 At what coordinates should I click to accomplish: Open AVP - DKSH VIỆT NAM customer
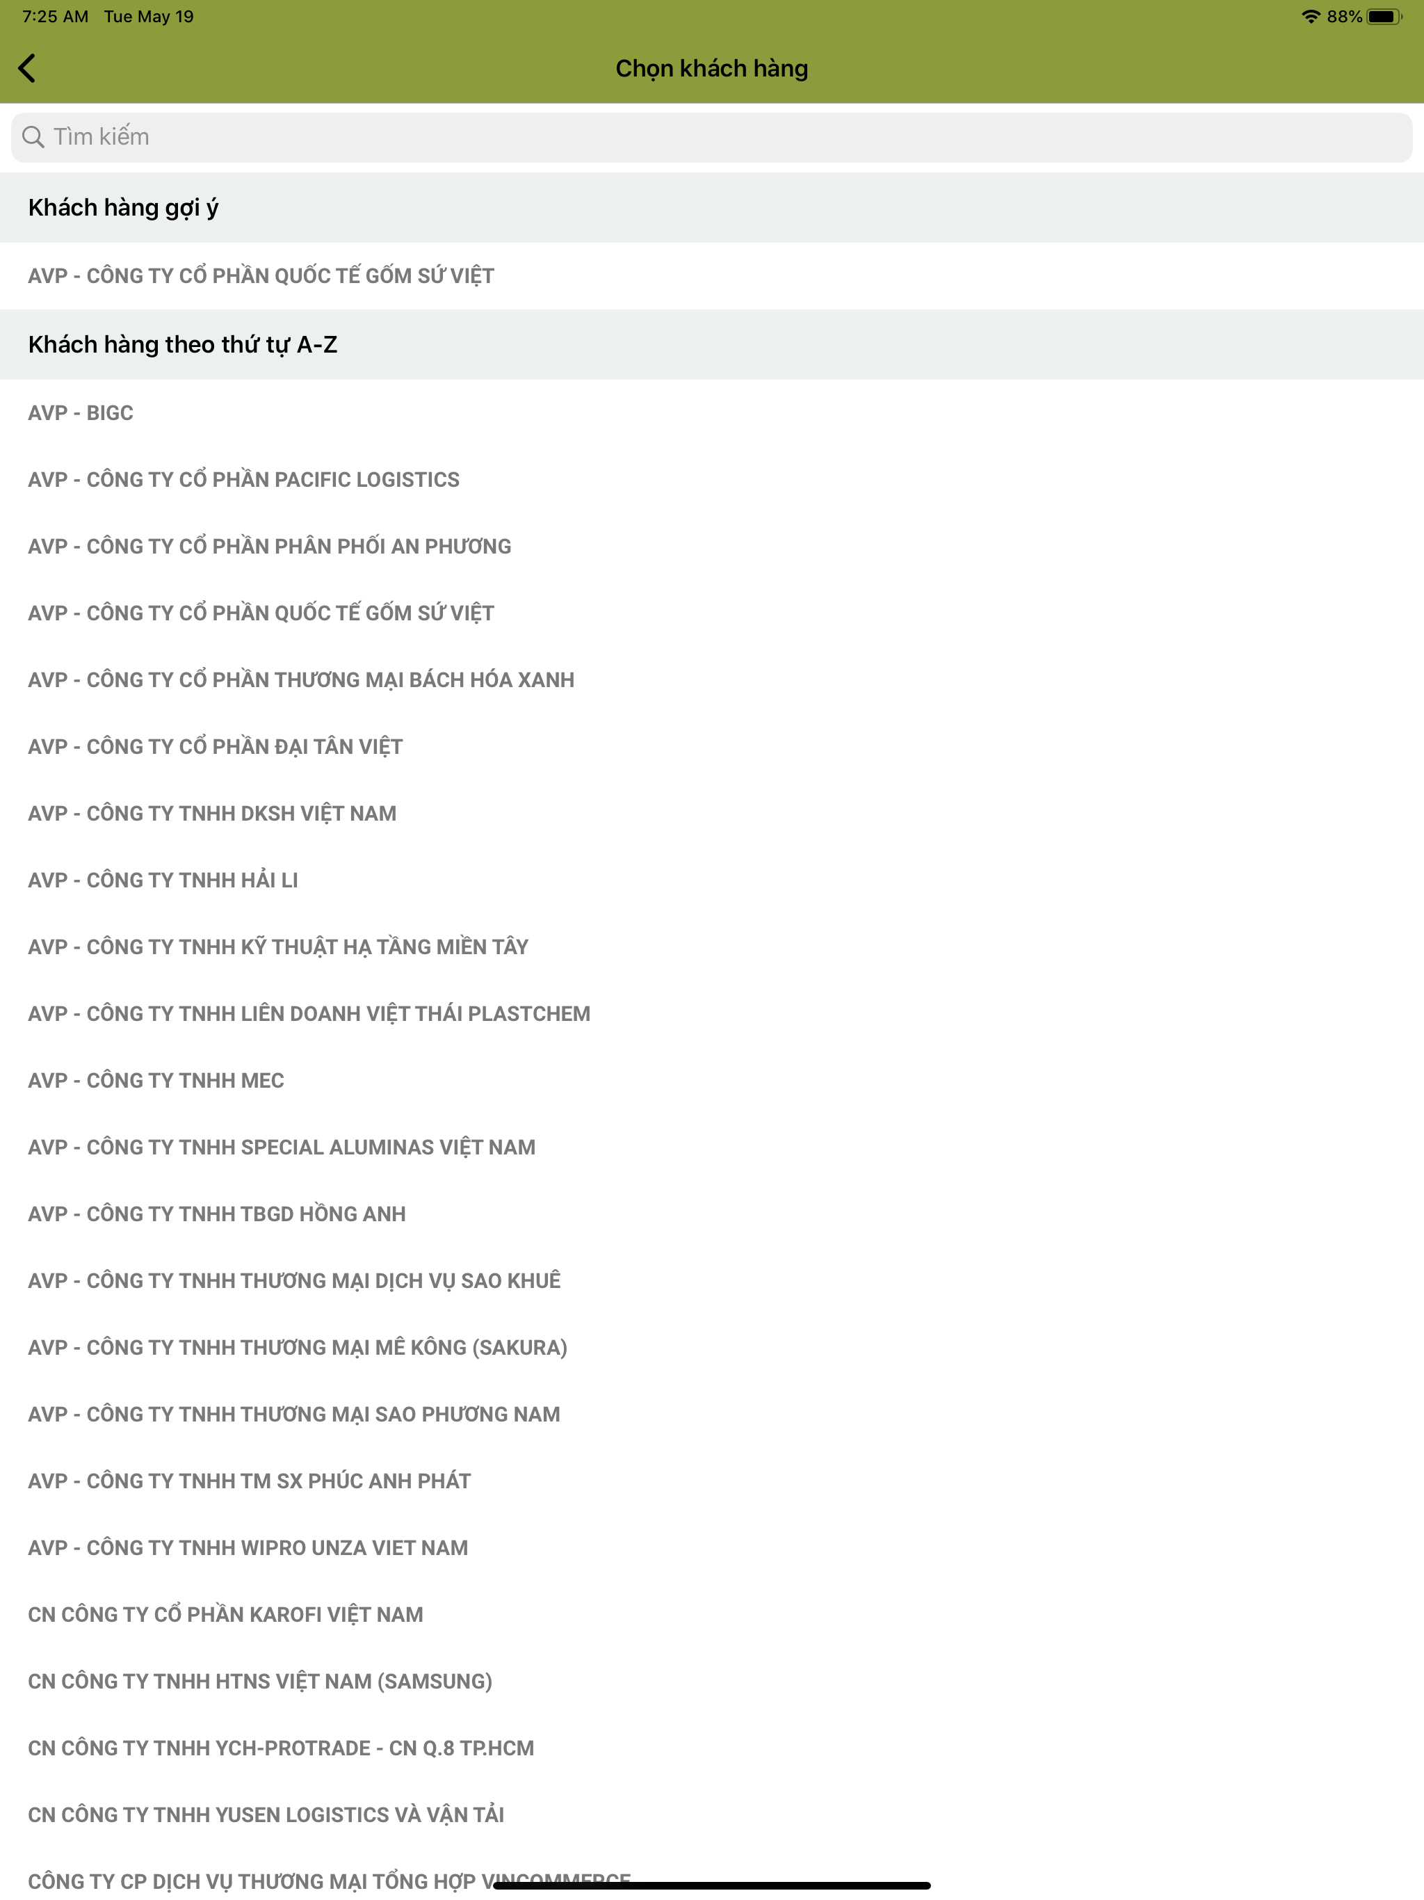click(x=712, y=814)
